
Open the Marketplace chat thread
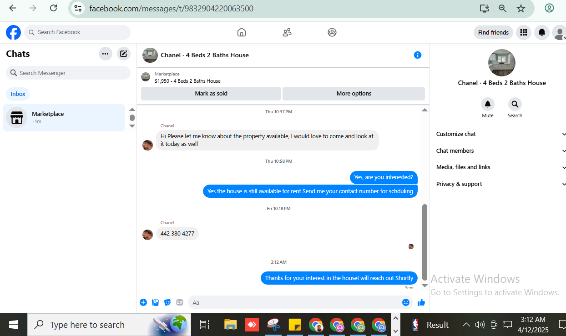click(64, 118)
